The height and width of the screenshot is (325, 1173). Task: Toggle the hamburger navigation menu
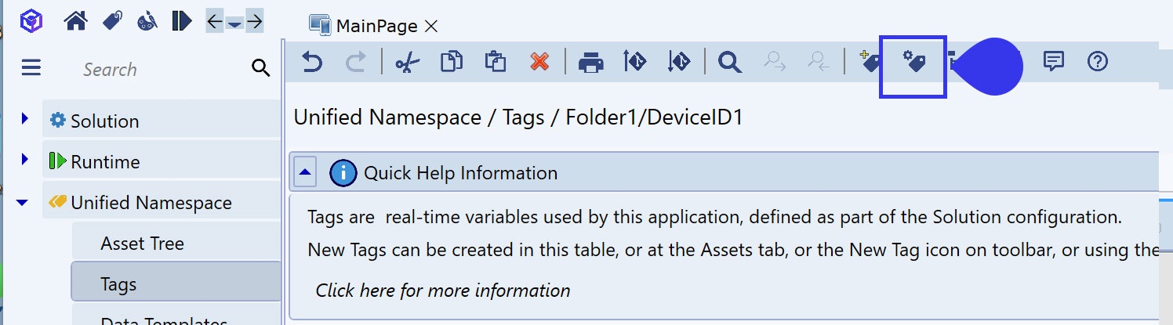coord(31,68)
